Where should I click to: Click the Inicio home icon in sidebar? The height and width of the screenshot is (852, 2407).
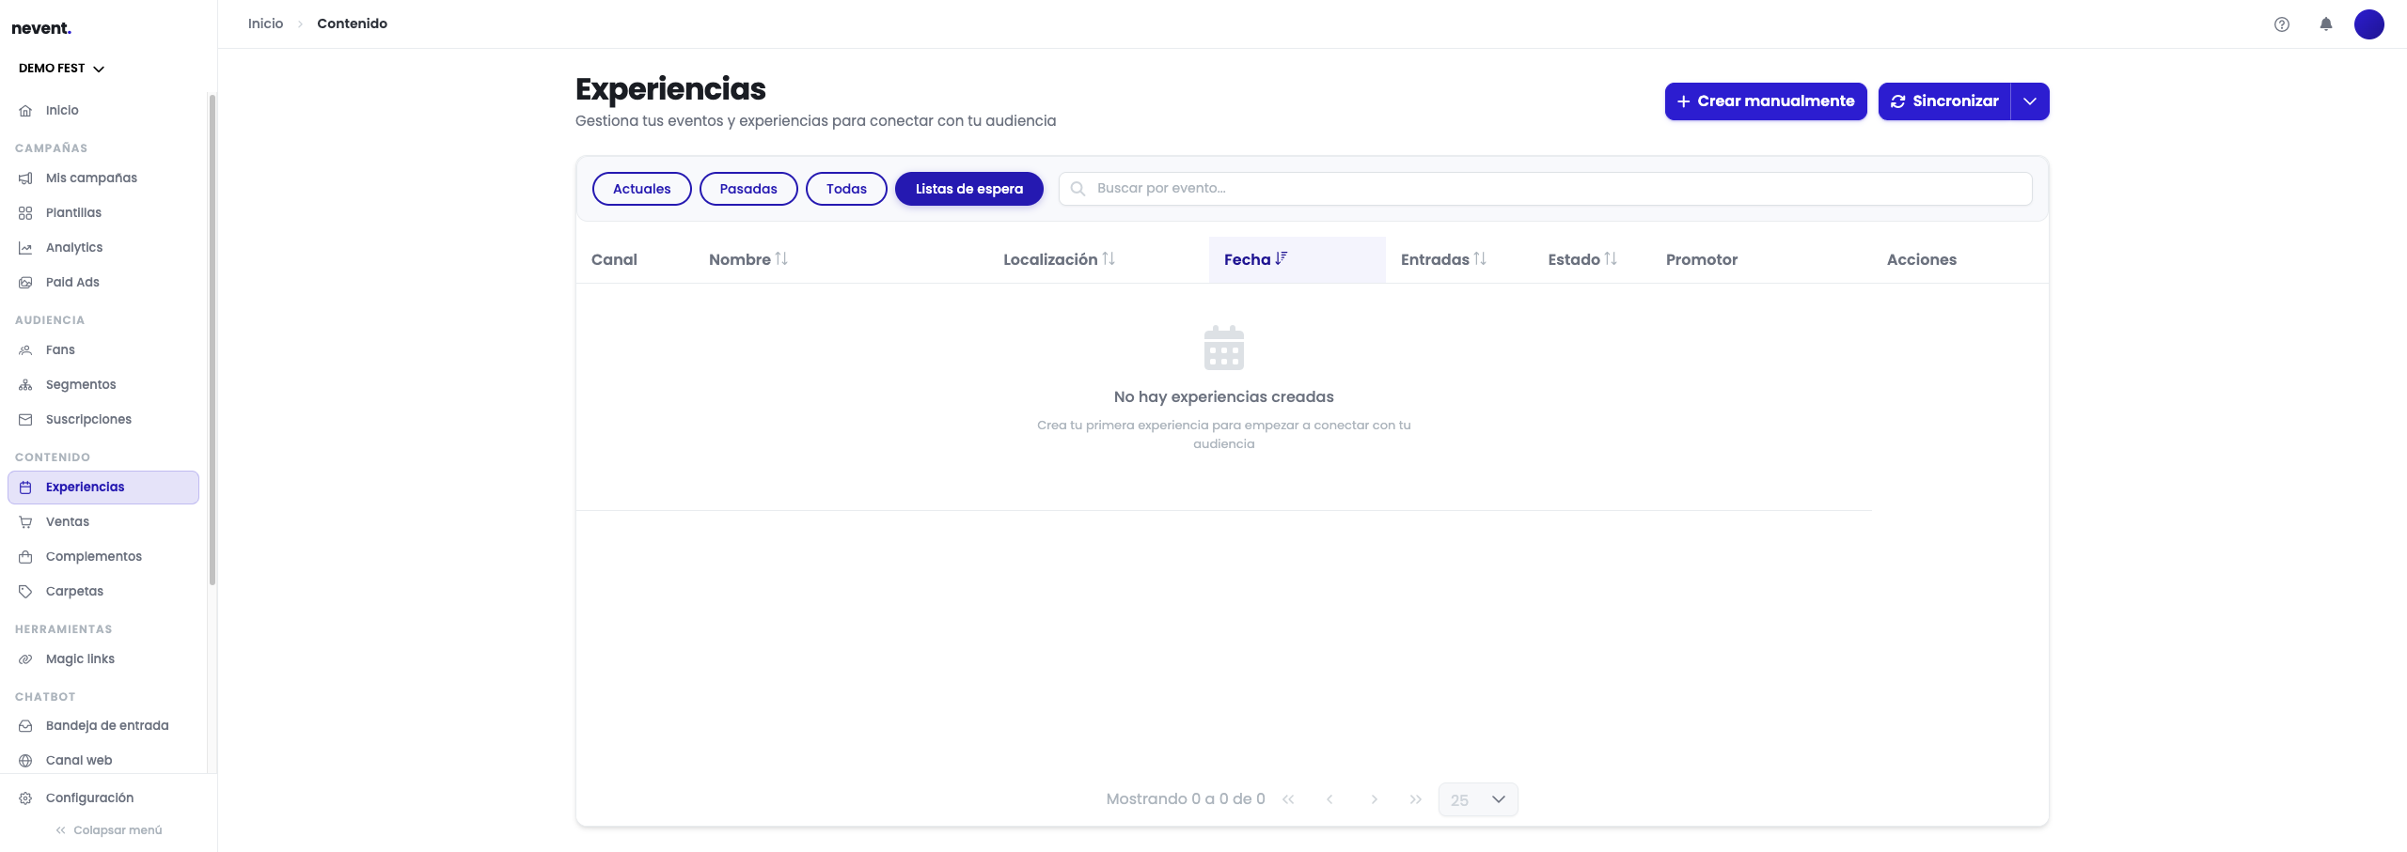(x=25, y=111)
